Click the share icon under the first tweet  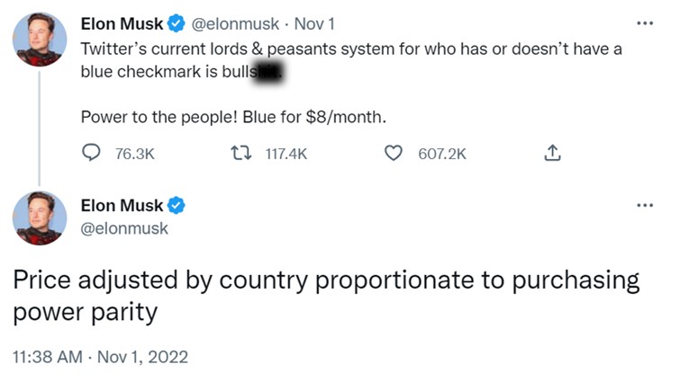coord(552,155)
